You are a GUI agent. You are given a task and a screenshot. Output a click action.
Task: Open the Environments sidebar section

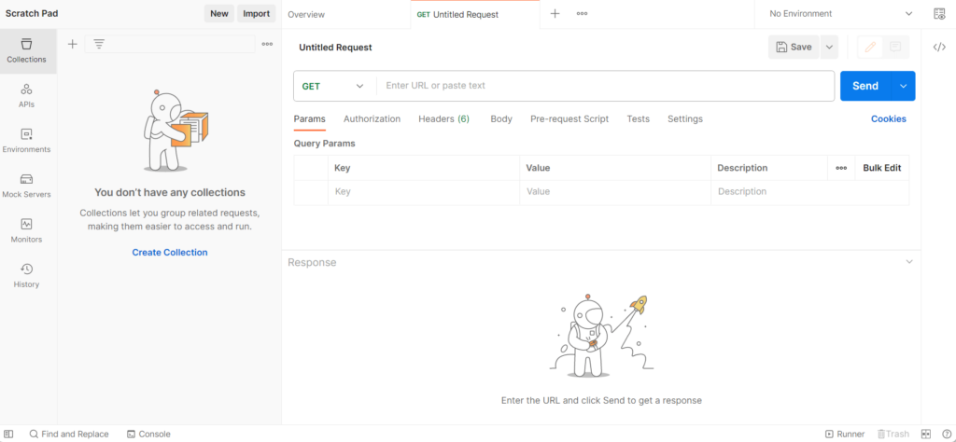pyautogui.click(x=26, y=141)
